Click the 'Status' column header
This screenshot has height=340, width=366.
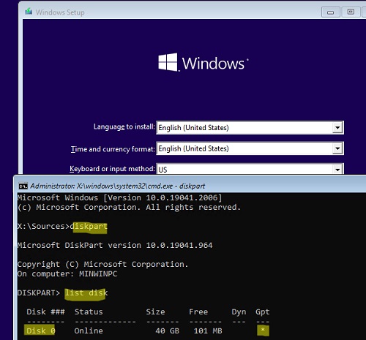pyautogui.click(x=89, y=311)
